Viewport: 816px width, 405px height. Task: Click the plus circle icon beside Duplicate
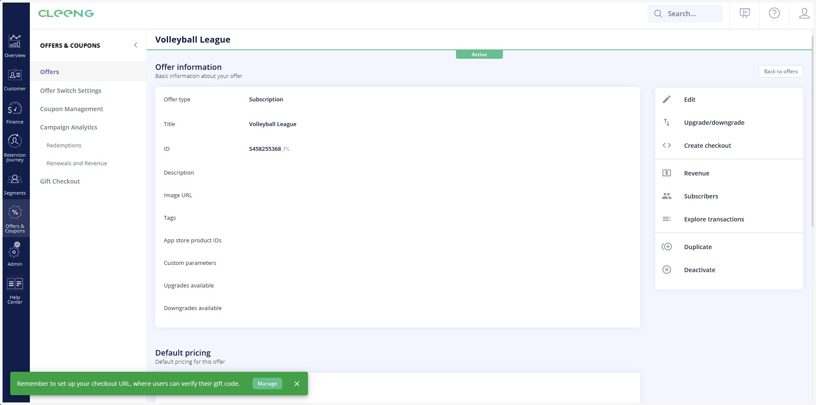point(667,247)
